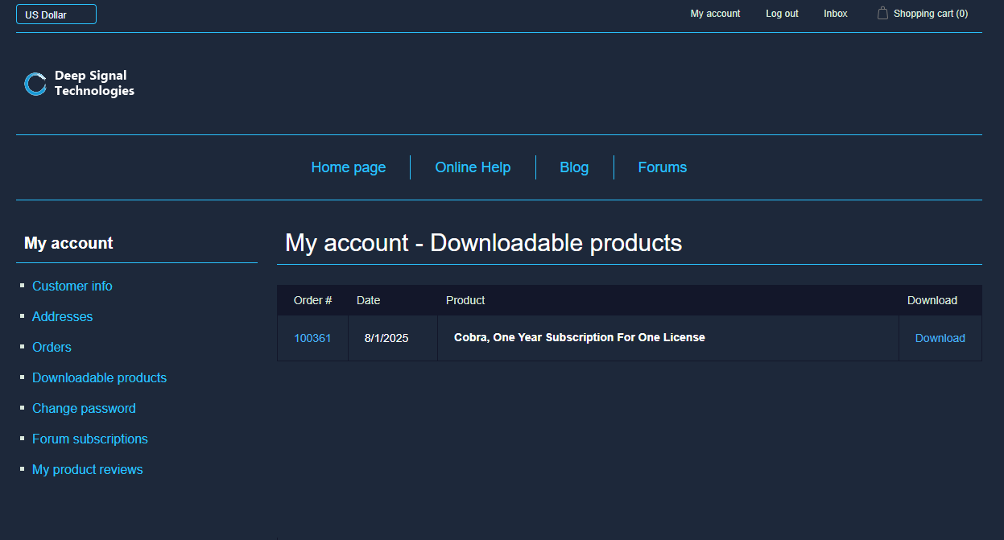Select Downloadable products sidebar link
The image size is (1004, 540).
tap(99, 378)
